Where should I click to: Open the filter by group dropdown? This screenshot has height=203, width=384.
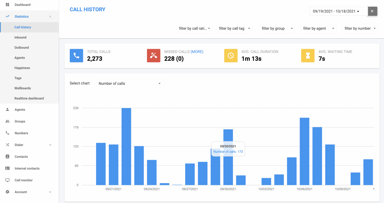(277, 29)
